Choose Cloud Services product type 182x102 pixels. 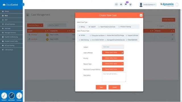click(x=127, y=40)
